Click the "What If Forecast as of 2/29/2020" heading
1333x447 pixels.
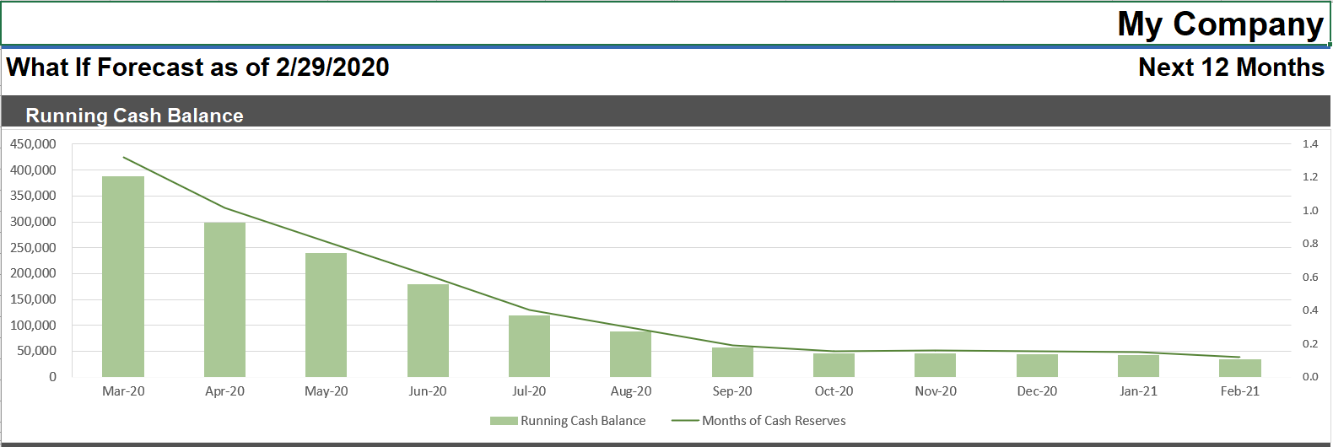198,67
